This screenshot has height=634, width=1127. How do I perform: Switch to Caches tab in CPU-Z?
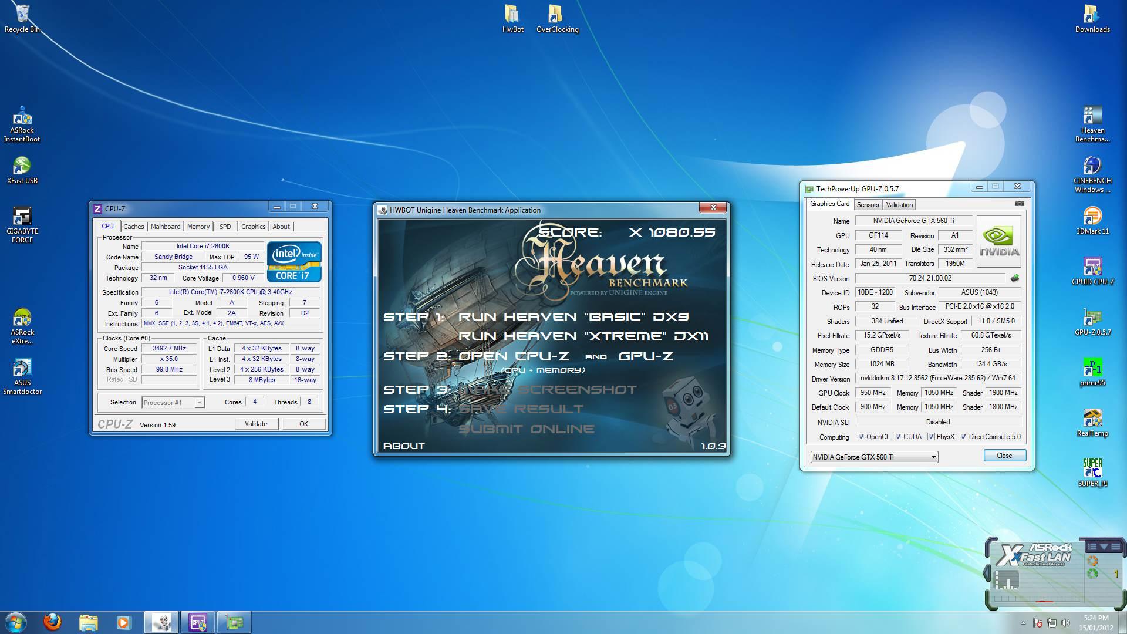(133, 227)
